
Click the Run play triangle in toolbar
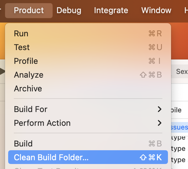[x=2, y=71]
